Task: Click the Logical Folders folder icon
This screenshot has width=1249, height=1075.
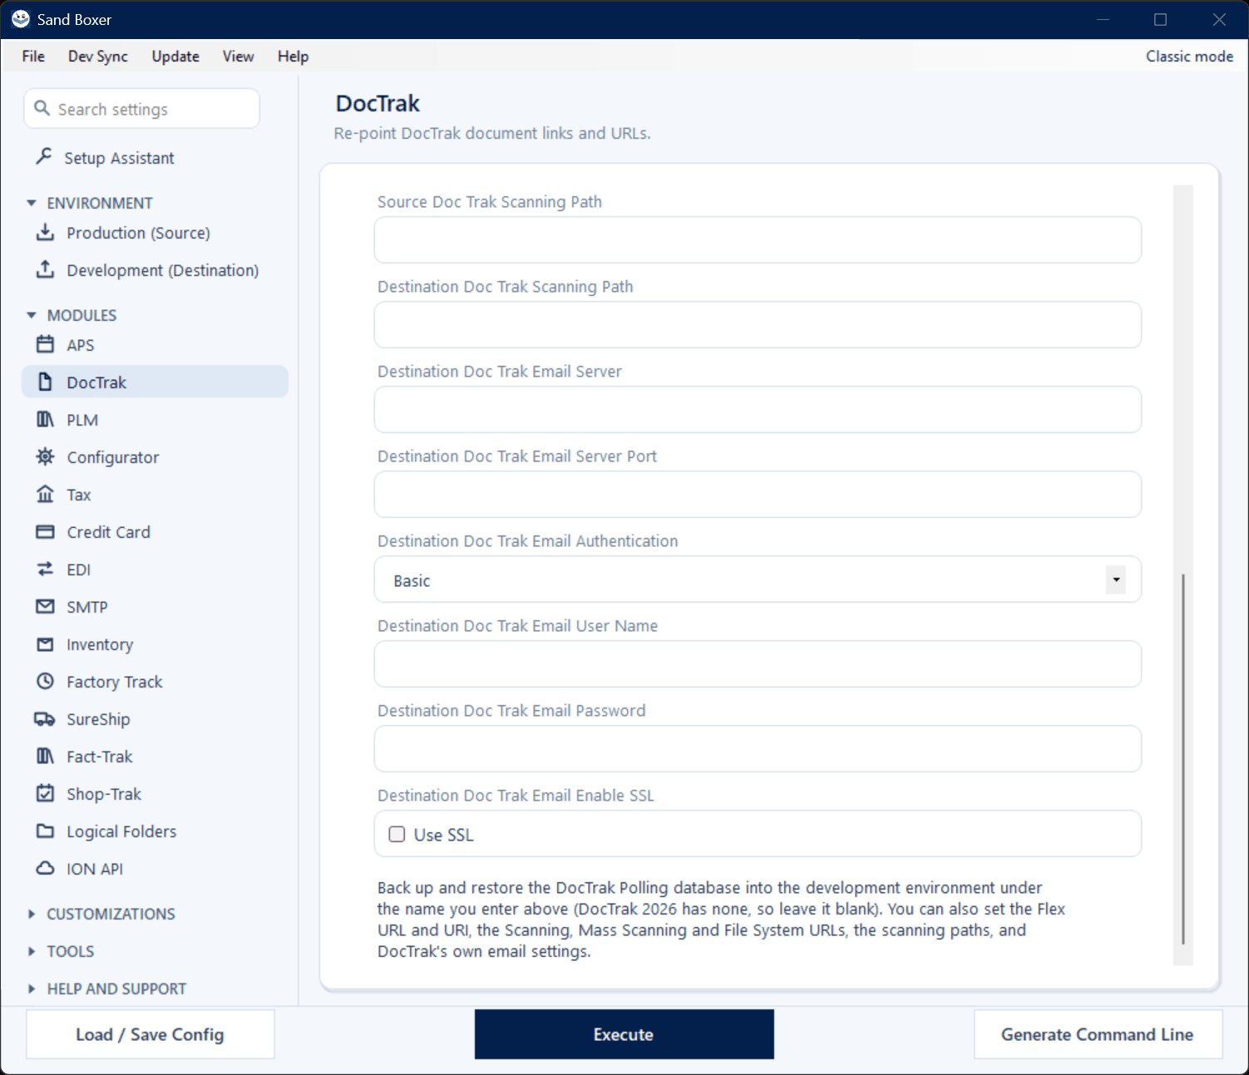Action: click(x=45, y=831)
